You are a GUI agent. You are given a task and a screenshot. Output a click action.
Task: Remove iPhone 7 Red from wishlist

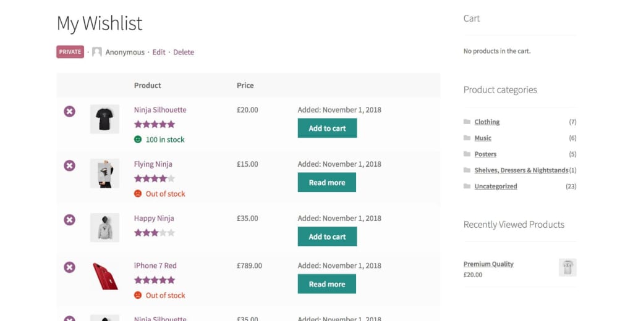[x=69, y=267]
